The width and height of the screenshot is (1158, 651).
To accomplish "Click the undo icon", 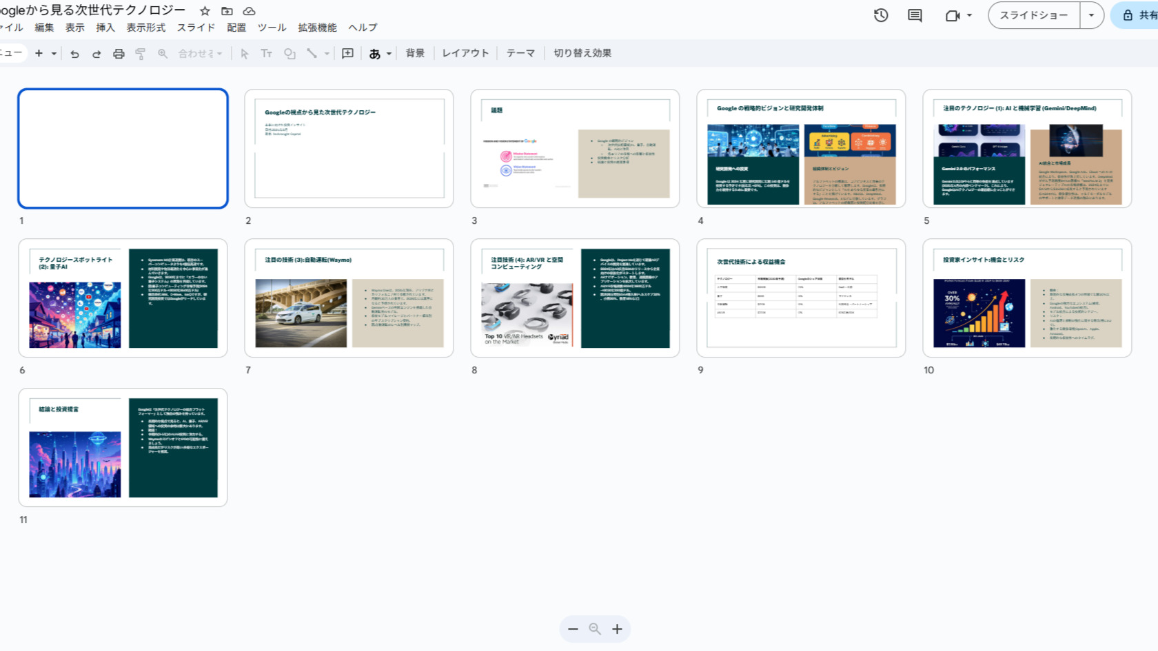I will click(x=75, y=53).
